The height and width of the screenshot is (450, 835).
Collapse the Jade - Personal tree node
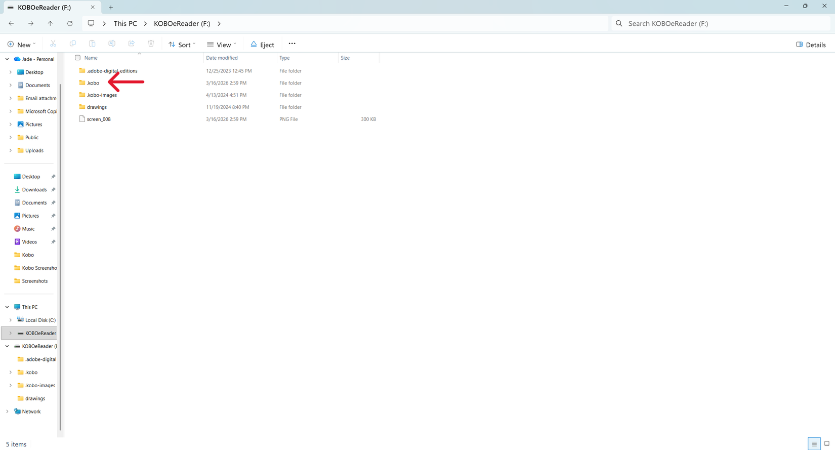point(7,59)
